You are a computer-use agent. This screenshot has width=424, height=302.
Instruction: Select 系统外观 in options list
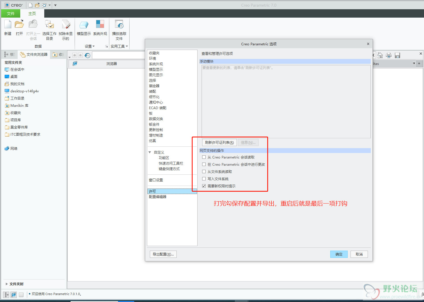[x=156, y=64]
